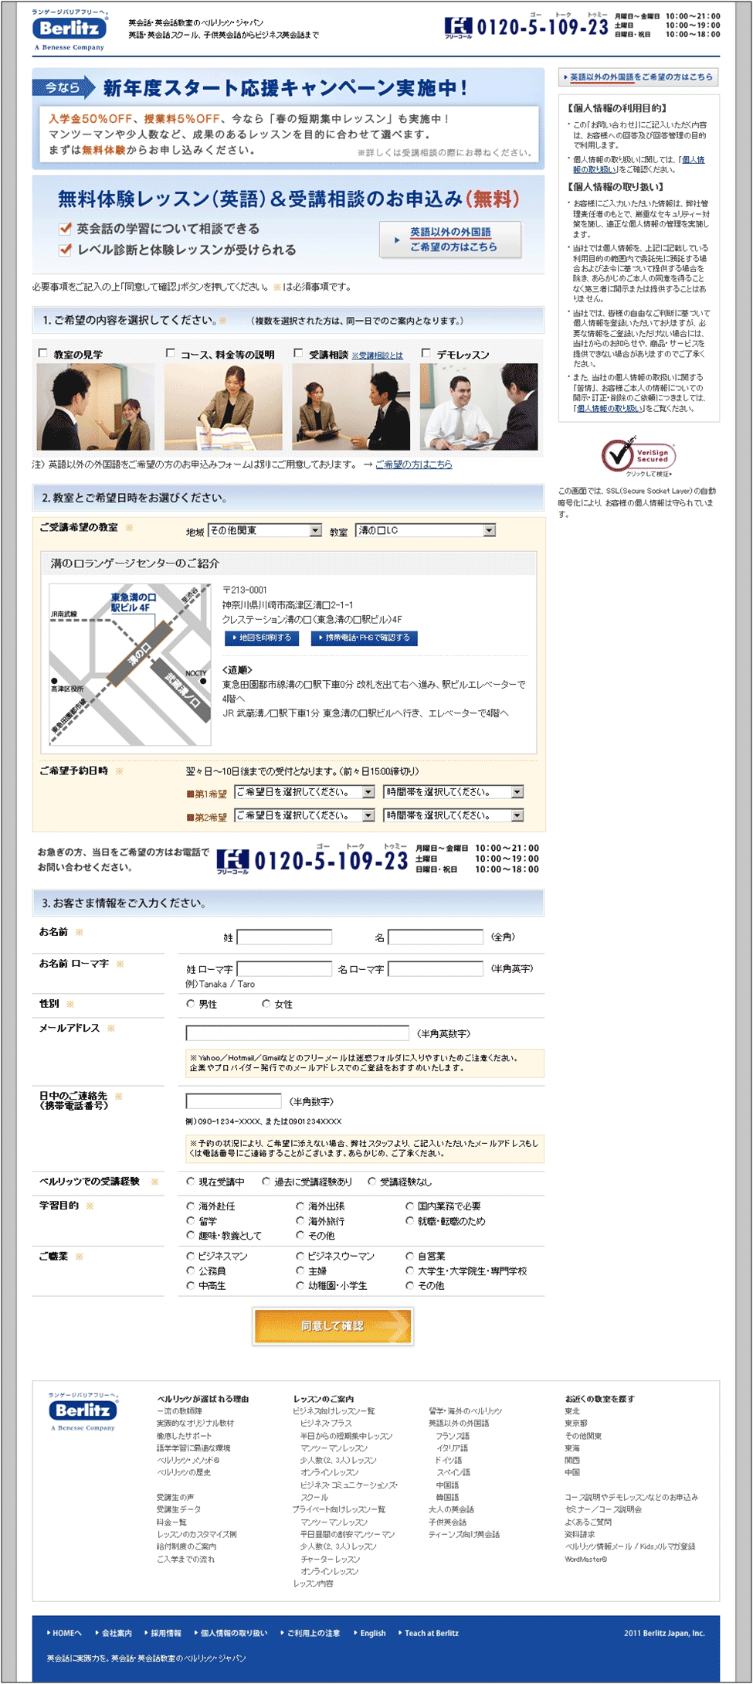The height and width of the screenshot is (1684, 753).
Task: Click the 同意して確認 submit button
Action: pos(333,1326)
